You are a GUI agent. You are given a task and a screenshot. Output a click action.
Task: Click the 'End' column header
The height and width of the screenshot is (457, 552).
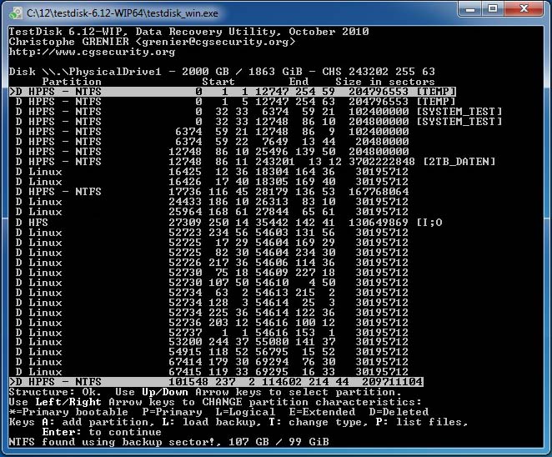point(299,82)
